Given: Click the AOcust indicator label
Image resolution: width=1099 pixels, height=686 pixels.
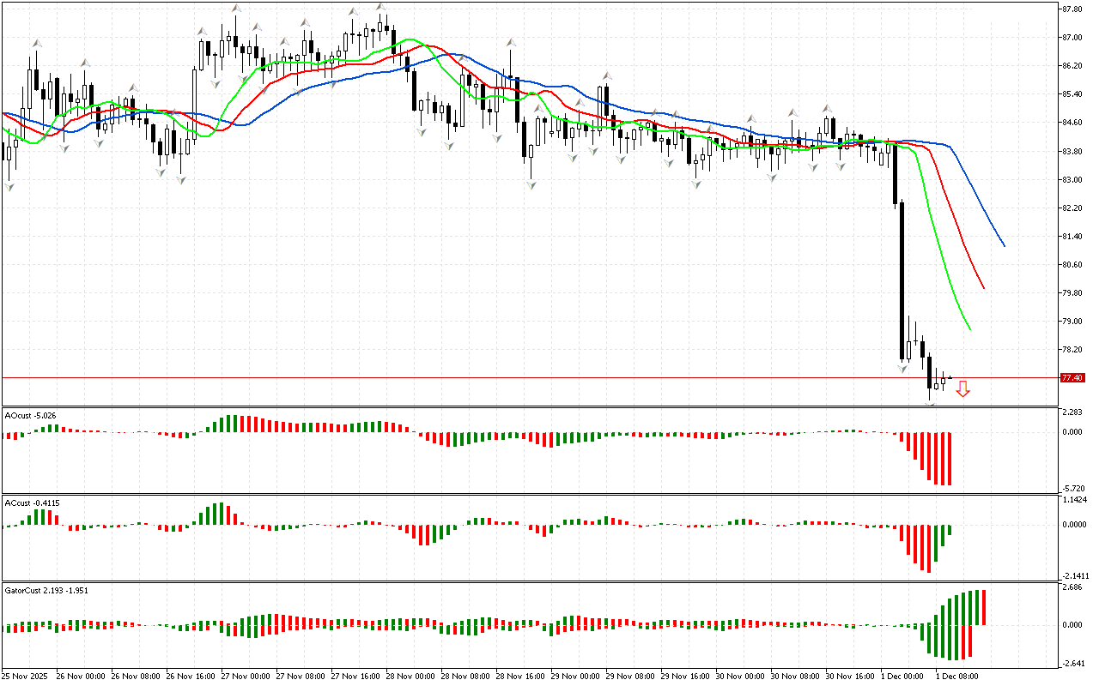Looking at the screenshot, I should [31, 415].
